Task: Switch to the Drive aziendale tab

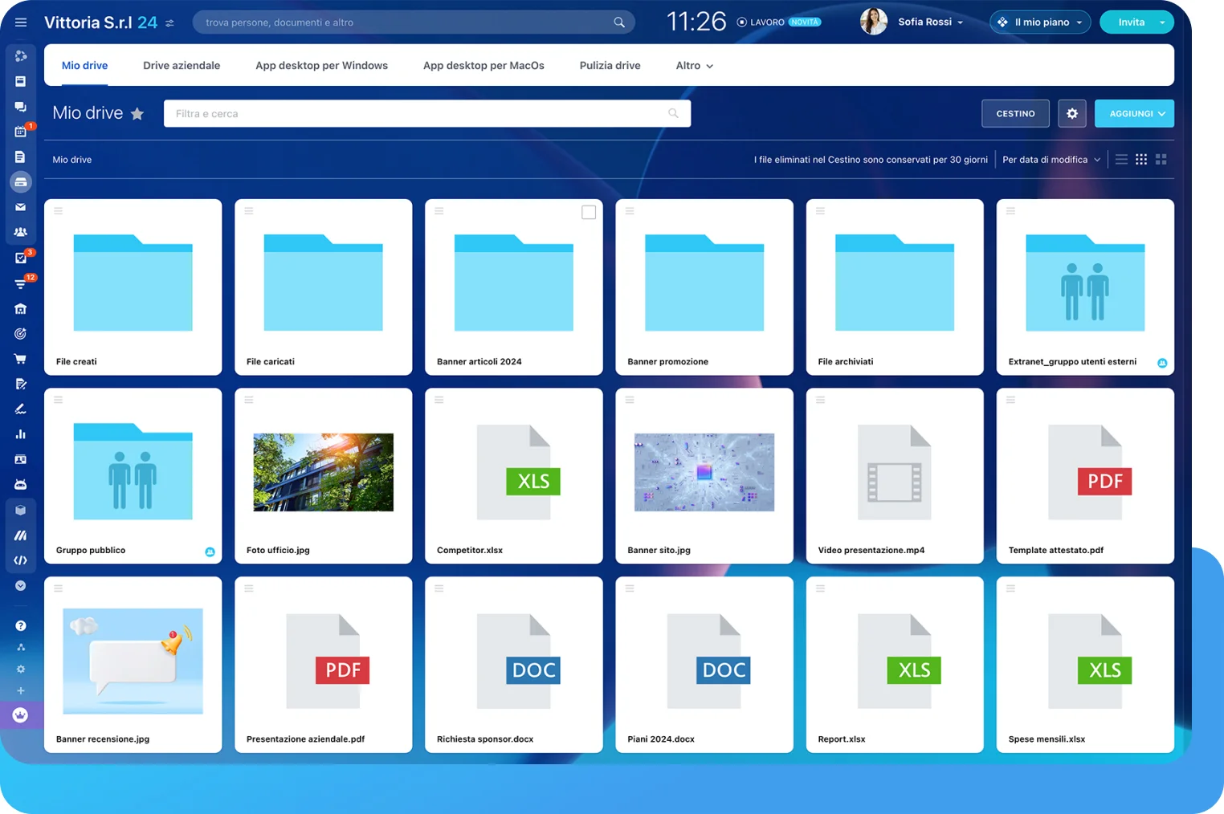Action: [x=182, y=66]
